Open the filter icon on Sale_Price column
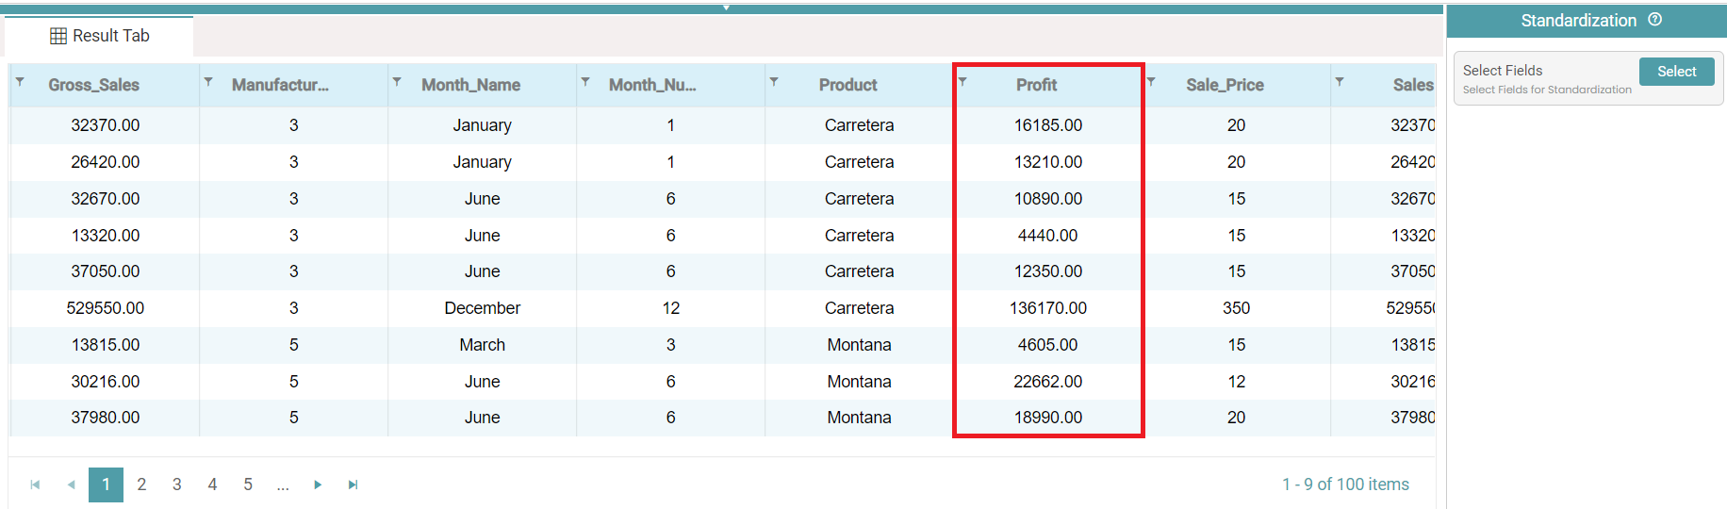 click(1151, 82)
